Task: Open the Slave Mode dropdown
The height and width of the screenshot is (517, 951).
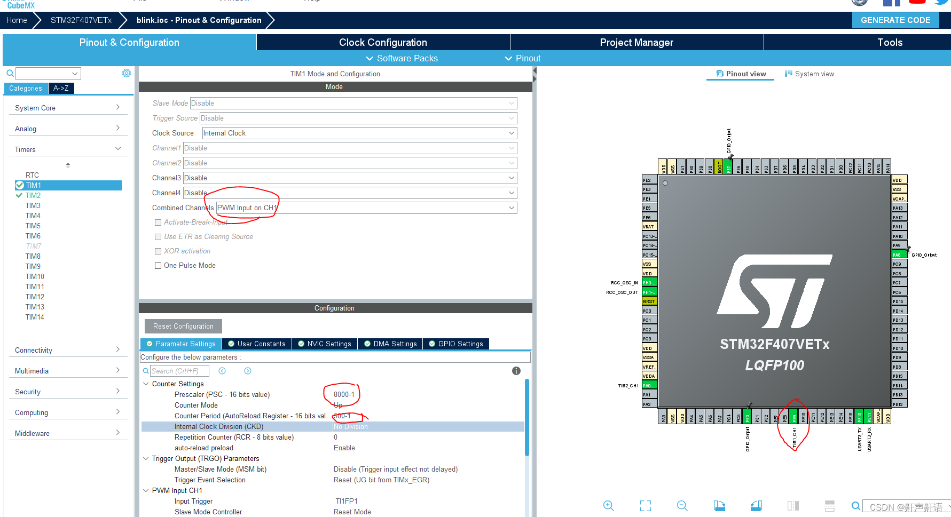Action: click(353, 104)
